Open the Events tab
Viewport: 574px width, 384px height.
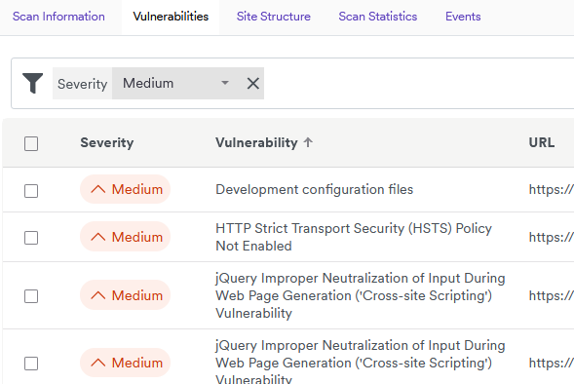point(463,17)
